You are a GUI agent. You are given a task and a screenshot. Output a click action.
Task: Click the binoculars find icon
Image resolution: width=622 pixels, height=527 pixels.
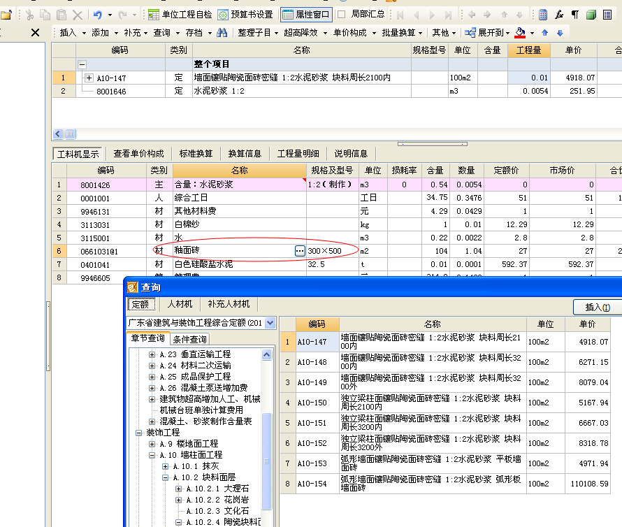pyautogui.click(x=222, y=33)
